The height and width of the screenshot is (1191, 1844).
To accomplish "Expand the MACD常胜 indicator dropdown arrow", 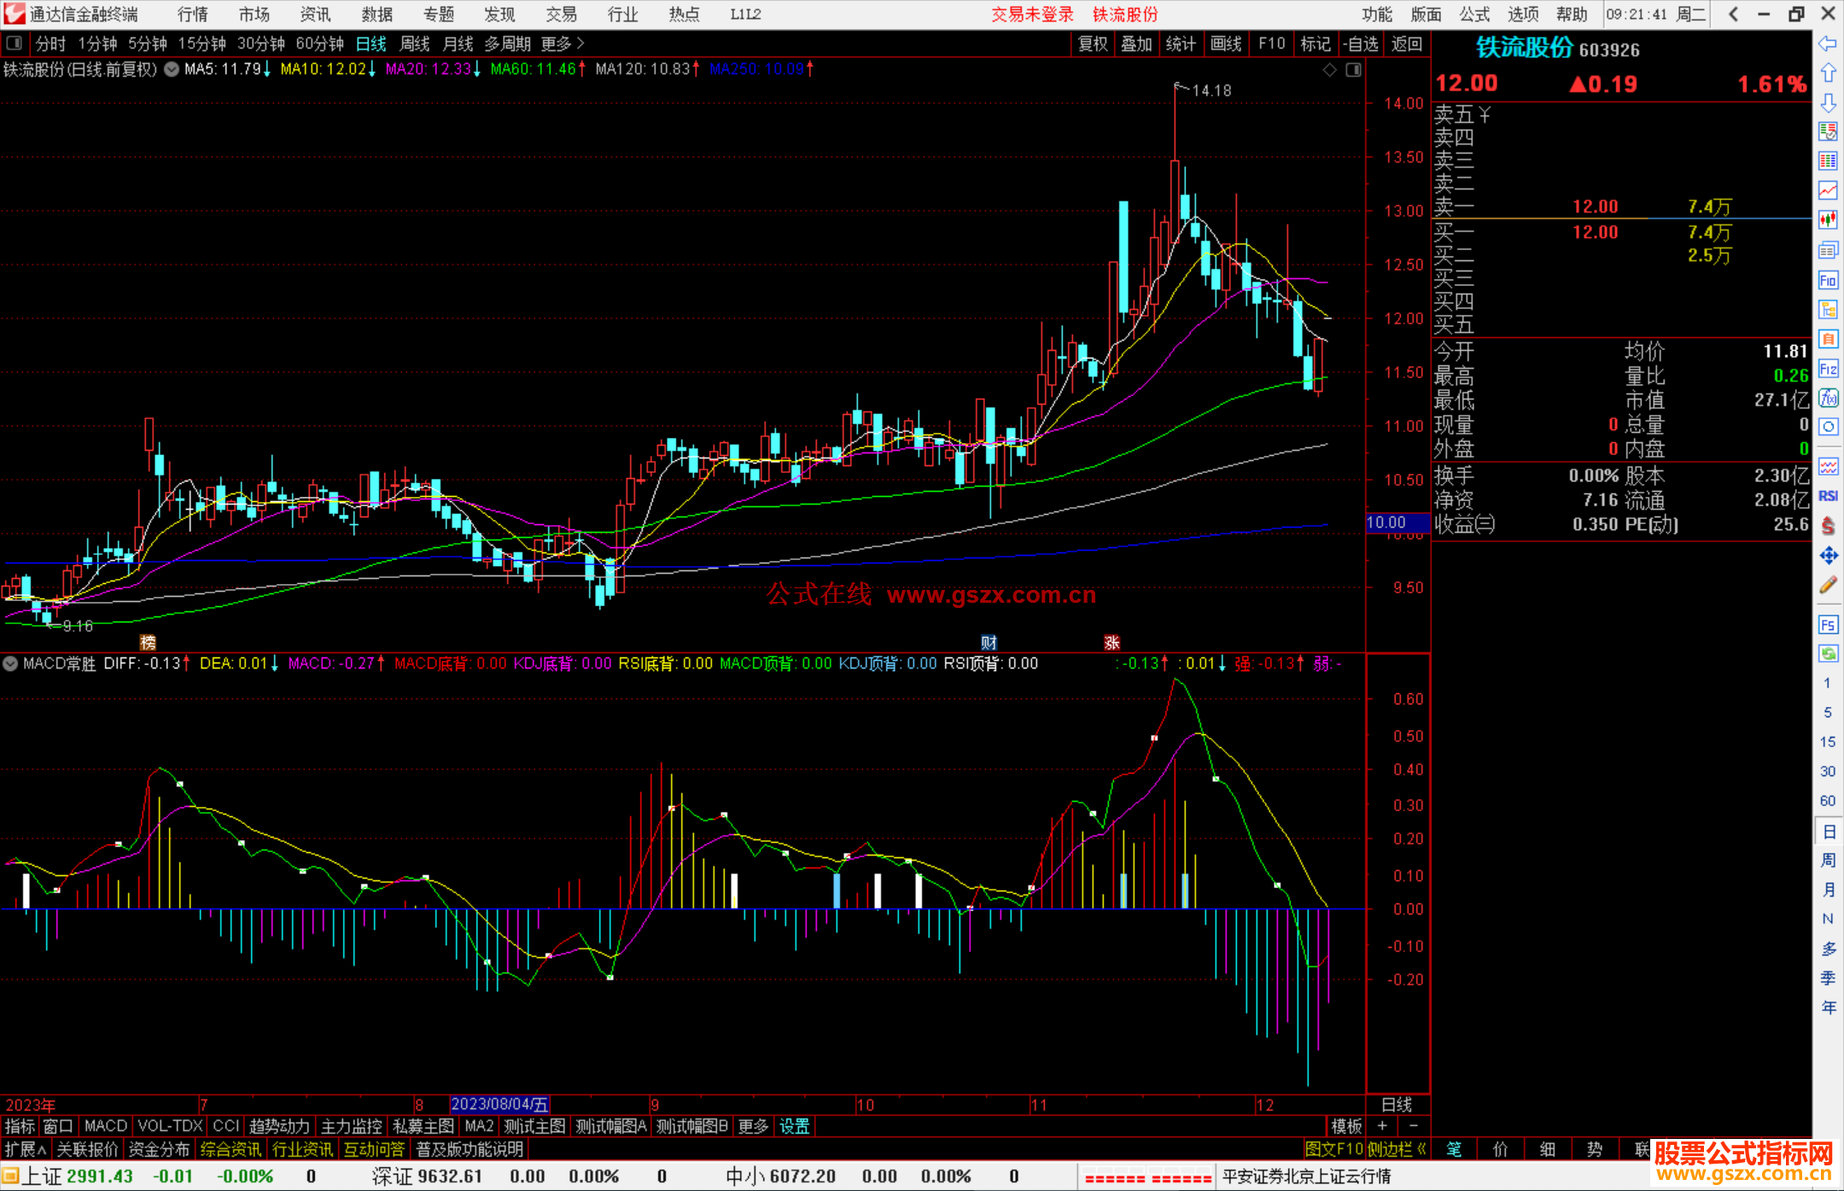I will click(x=10, y=663).
